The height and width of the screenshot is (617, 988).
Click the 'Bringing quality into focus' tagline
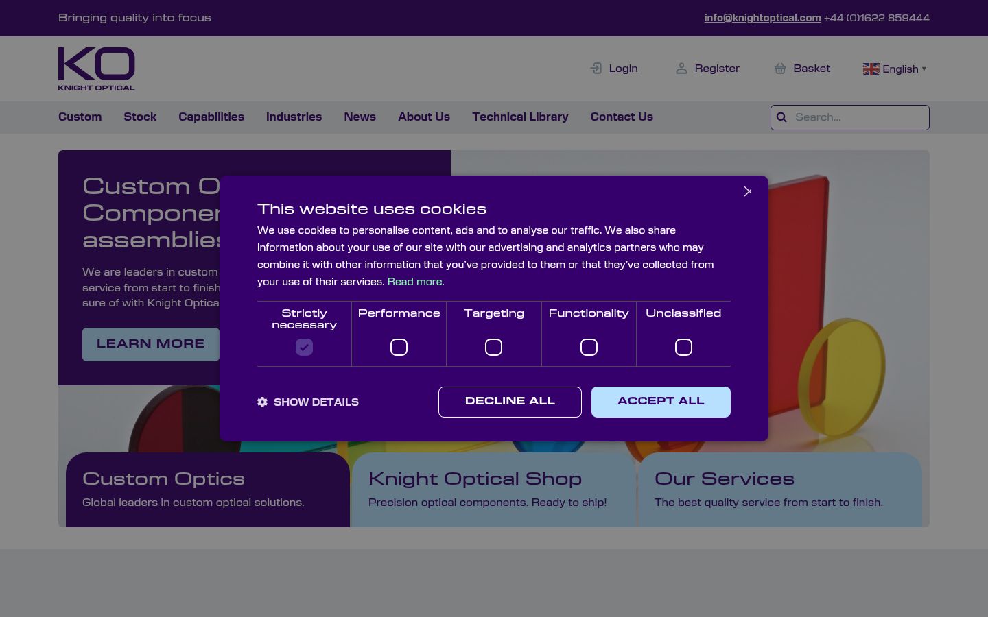[x=134, y=18]
